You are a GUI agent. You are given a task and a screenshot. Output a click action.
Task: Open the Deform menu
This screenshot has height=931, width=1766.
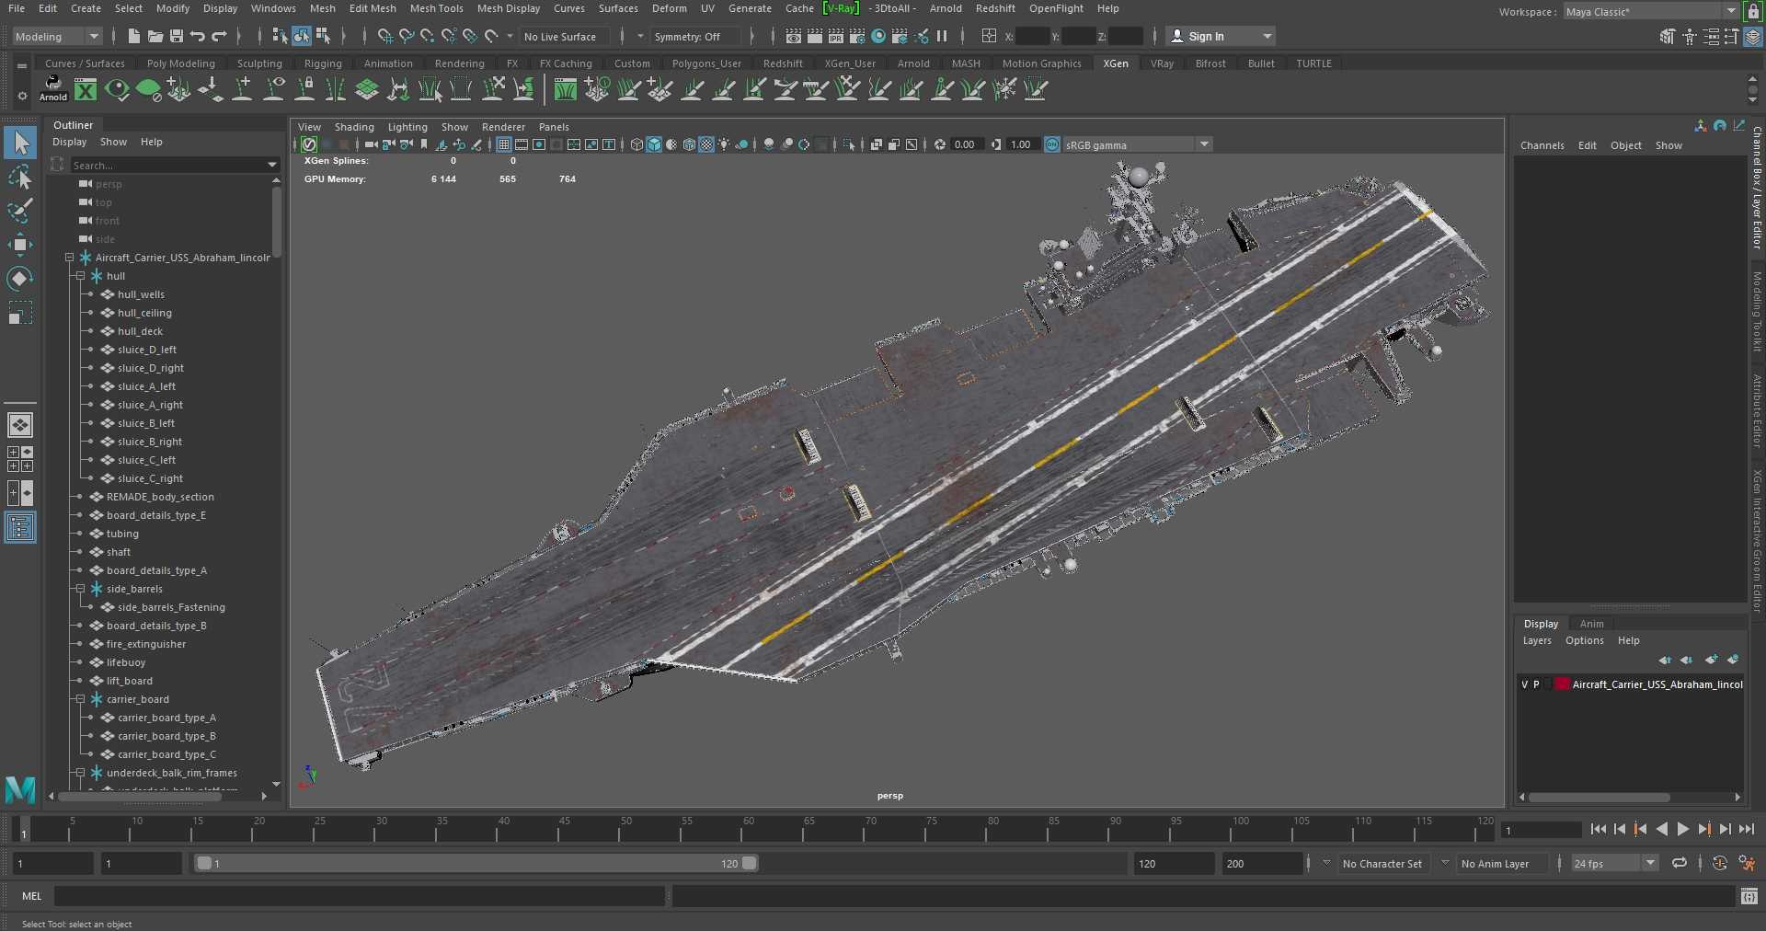[x=669, y=8]
